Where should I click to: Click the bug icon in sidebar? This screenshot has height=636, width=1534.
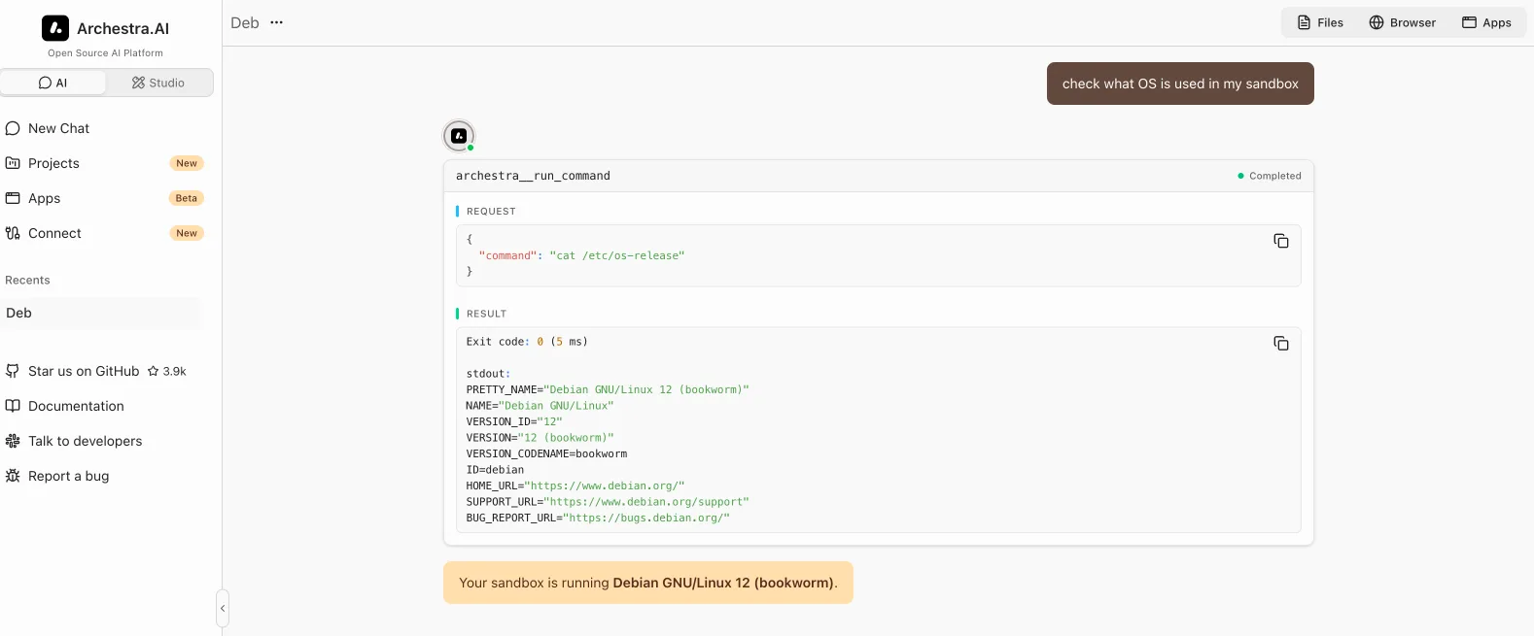tap(13, 476)
